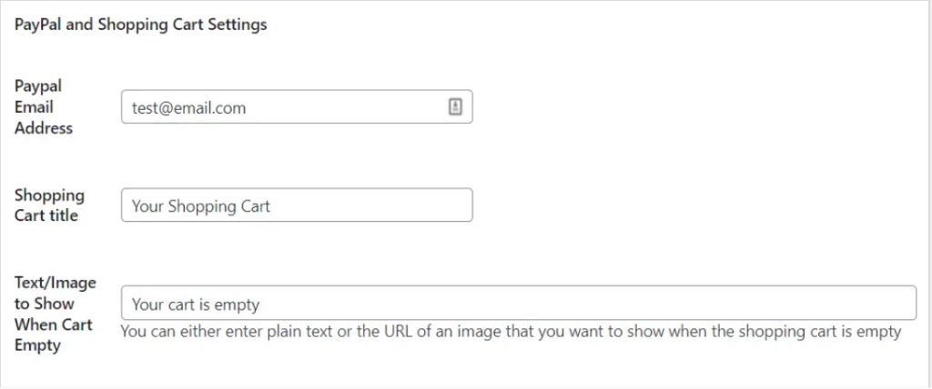
Task: Click blank area right of "Your cart is empty" text
Action: 592,304
